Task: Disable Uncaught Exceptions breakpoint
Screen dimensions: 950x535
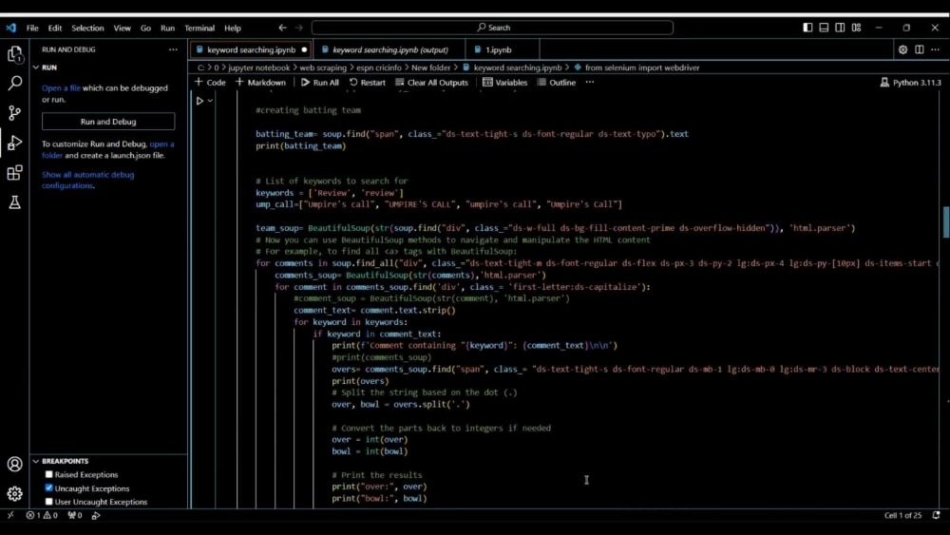Action: [49, 487]
